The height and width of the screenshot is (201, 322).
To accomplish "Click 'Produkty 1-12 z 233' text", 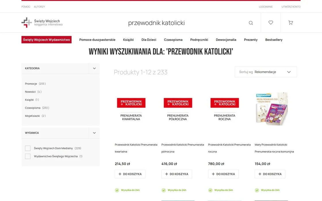I will [x=141, y=72].
